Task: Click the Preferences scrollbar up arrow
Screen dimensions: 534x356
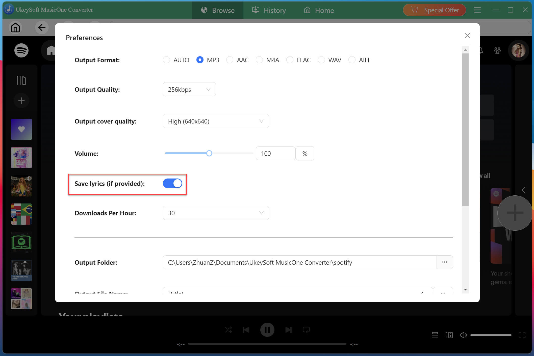Action: click(x=465, y=50)
